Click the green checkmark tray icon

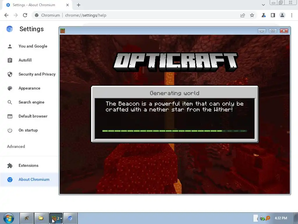(x=262, y=218)
